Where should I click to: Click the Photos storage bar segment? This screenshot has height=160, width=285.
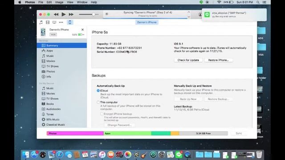(75, 133)
